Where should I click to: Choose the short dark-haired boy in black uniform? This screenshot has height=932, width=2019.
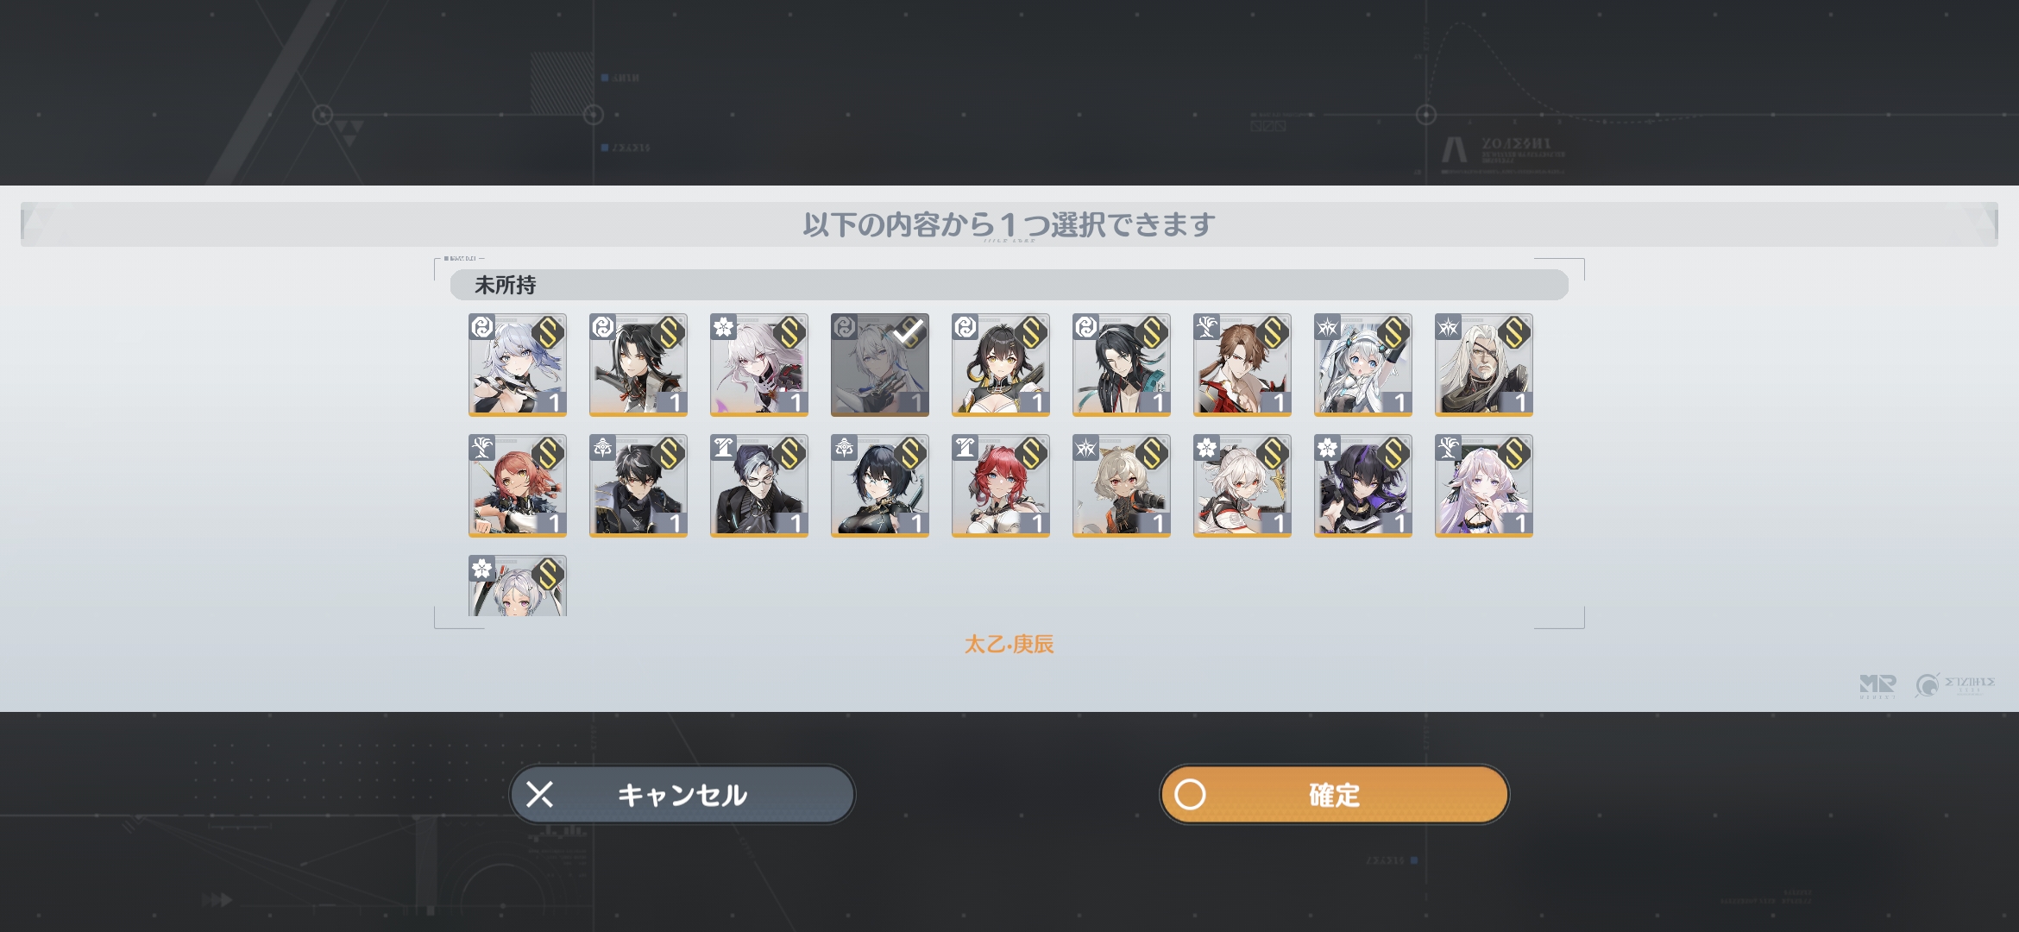point(638,485)
